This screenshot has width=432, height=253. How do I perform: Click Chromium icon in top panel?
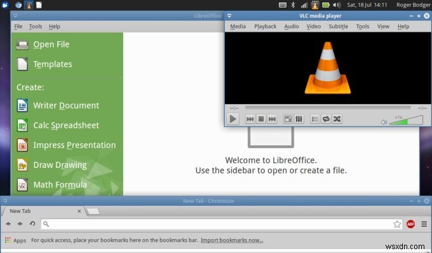pyautogui.click(x=18, y=5)
